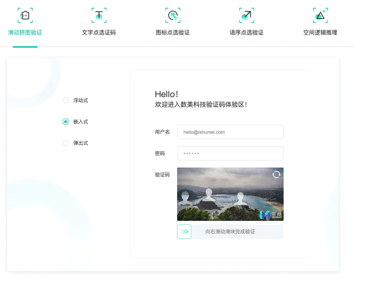Image resolution: width=367 pixels, height=281 pixels.
Task: Click the slide puzzle verification icon
Action: click(25, 15)
